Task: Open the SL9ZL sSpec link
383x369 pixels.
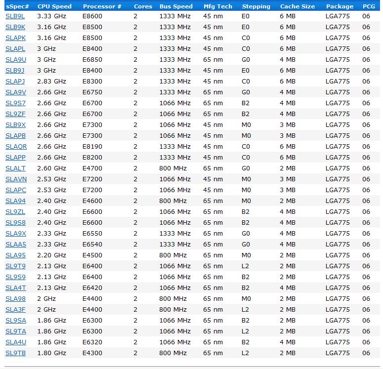Action: point(15,212)
